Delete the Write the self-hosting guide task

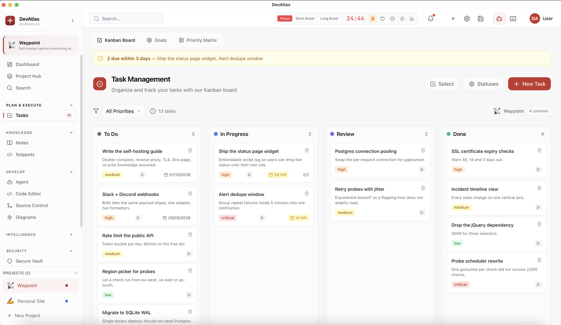(x=190, y=150)
